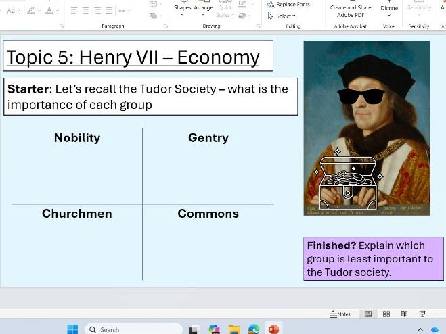Open the Sensitivity menu
Image resolution: width=446 pixels, height=334 pixels.
click(419, 9)
